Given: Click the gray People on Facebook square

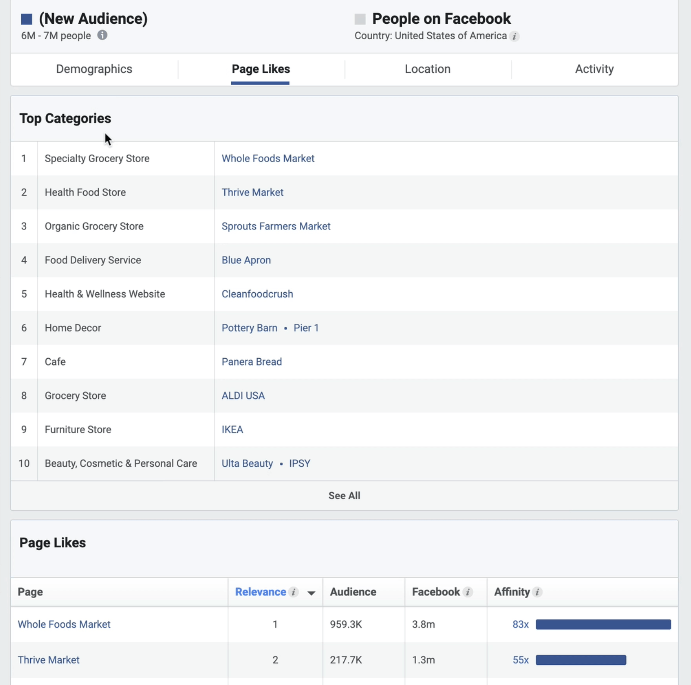Looking at the screenshot, I should click(x=360, y=19).
